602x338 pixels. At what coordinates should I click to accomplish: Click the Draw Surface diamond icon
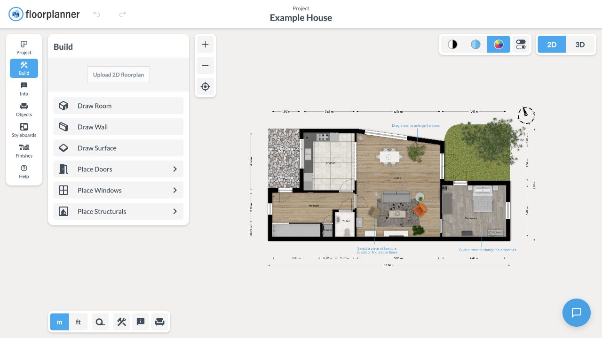pyautogui.click(x=63, y=148)
